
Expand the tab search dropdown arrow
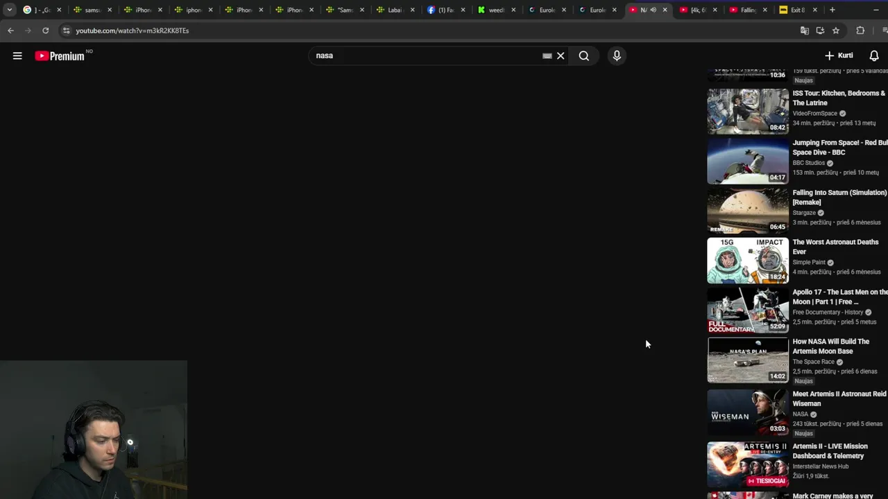click(10, 10)
